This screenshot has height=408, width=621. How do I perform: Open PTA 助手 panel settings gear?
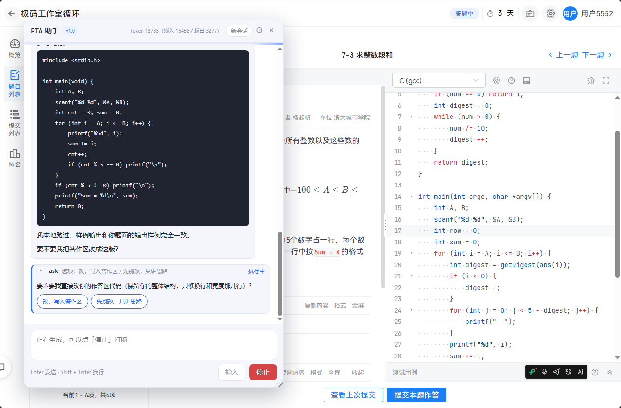coord(259,30)
